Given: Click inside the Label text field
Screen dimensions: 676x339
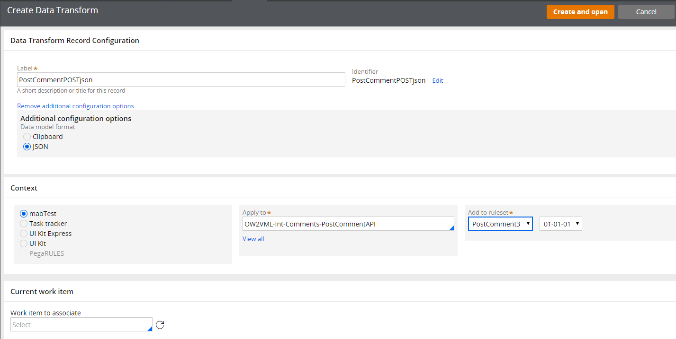Looking at the screenshot, I should [180, 79].
